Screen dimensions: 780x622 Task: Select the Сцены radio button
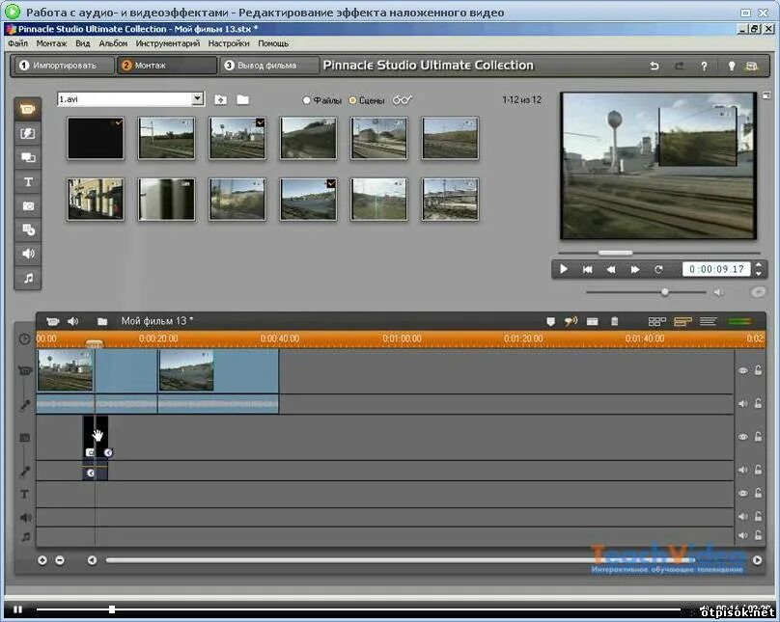pos(352,99)
